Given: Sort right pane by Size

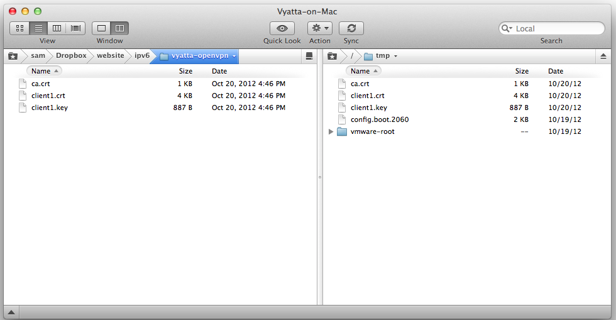Looking at the screenshot, I should click(522, 71).
